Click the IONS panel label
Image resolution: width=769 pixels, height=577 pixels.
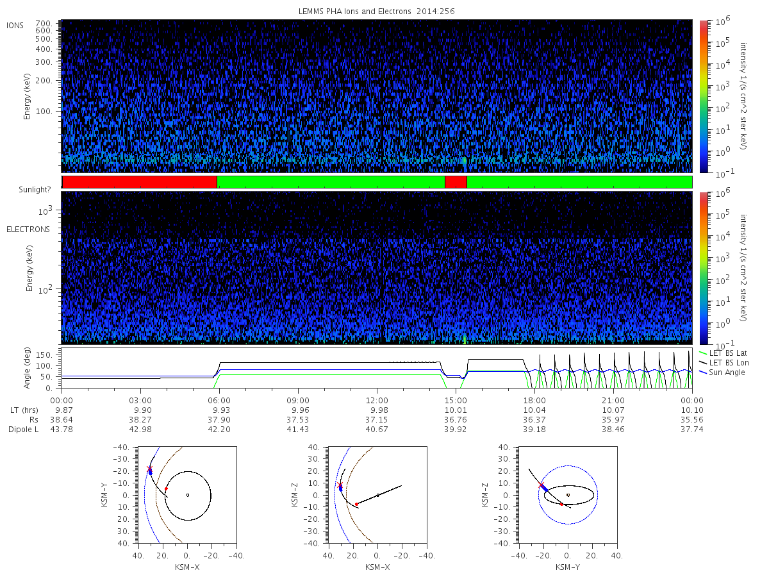coord(16,26)
